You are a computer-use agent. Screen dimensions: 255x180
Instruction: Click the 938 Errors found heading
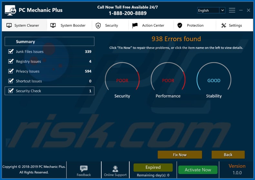(x=176, y=39)
